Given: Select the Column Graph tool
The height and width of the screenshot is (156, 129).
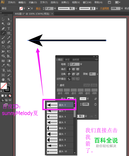Looking at the screenshot, I should point(9,70).
